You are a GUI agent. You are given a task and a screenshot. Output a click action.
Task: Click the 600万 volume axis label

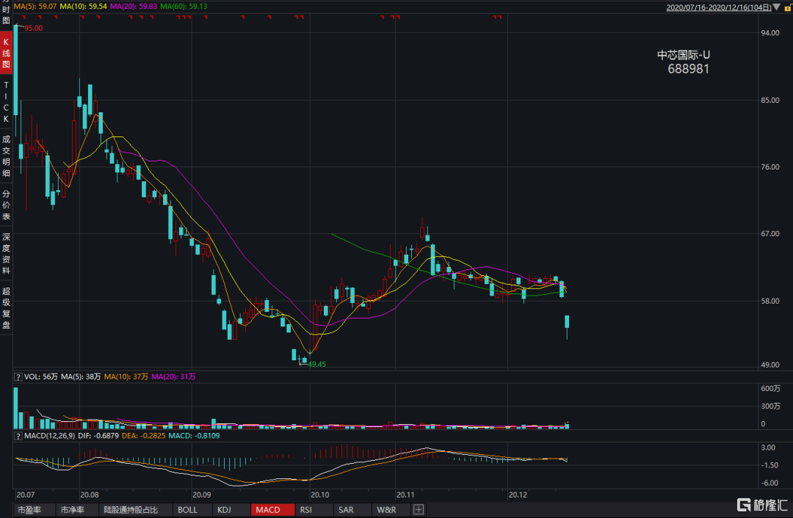pyautogui.click(x=771, y=389)
